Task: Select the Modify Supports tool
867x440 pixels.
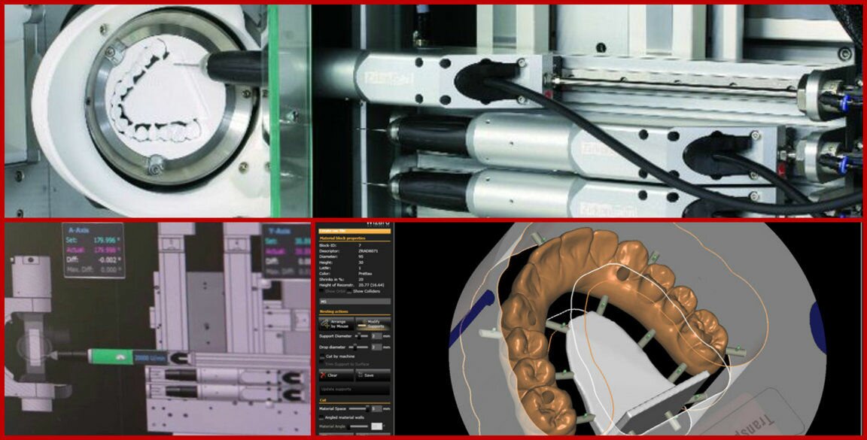Action: 373,323
